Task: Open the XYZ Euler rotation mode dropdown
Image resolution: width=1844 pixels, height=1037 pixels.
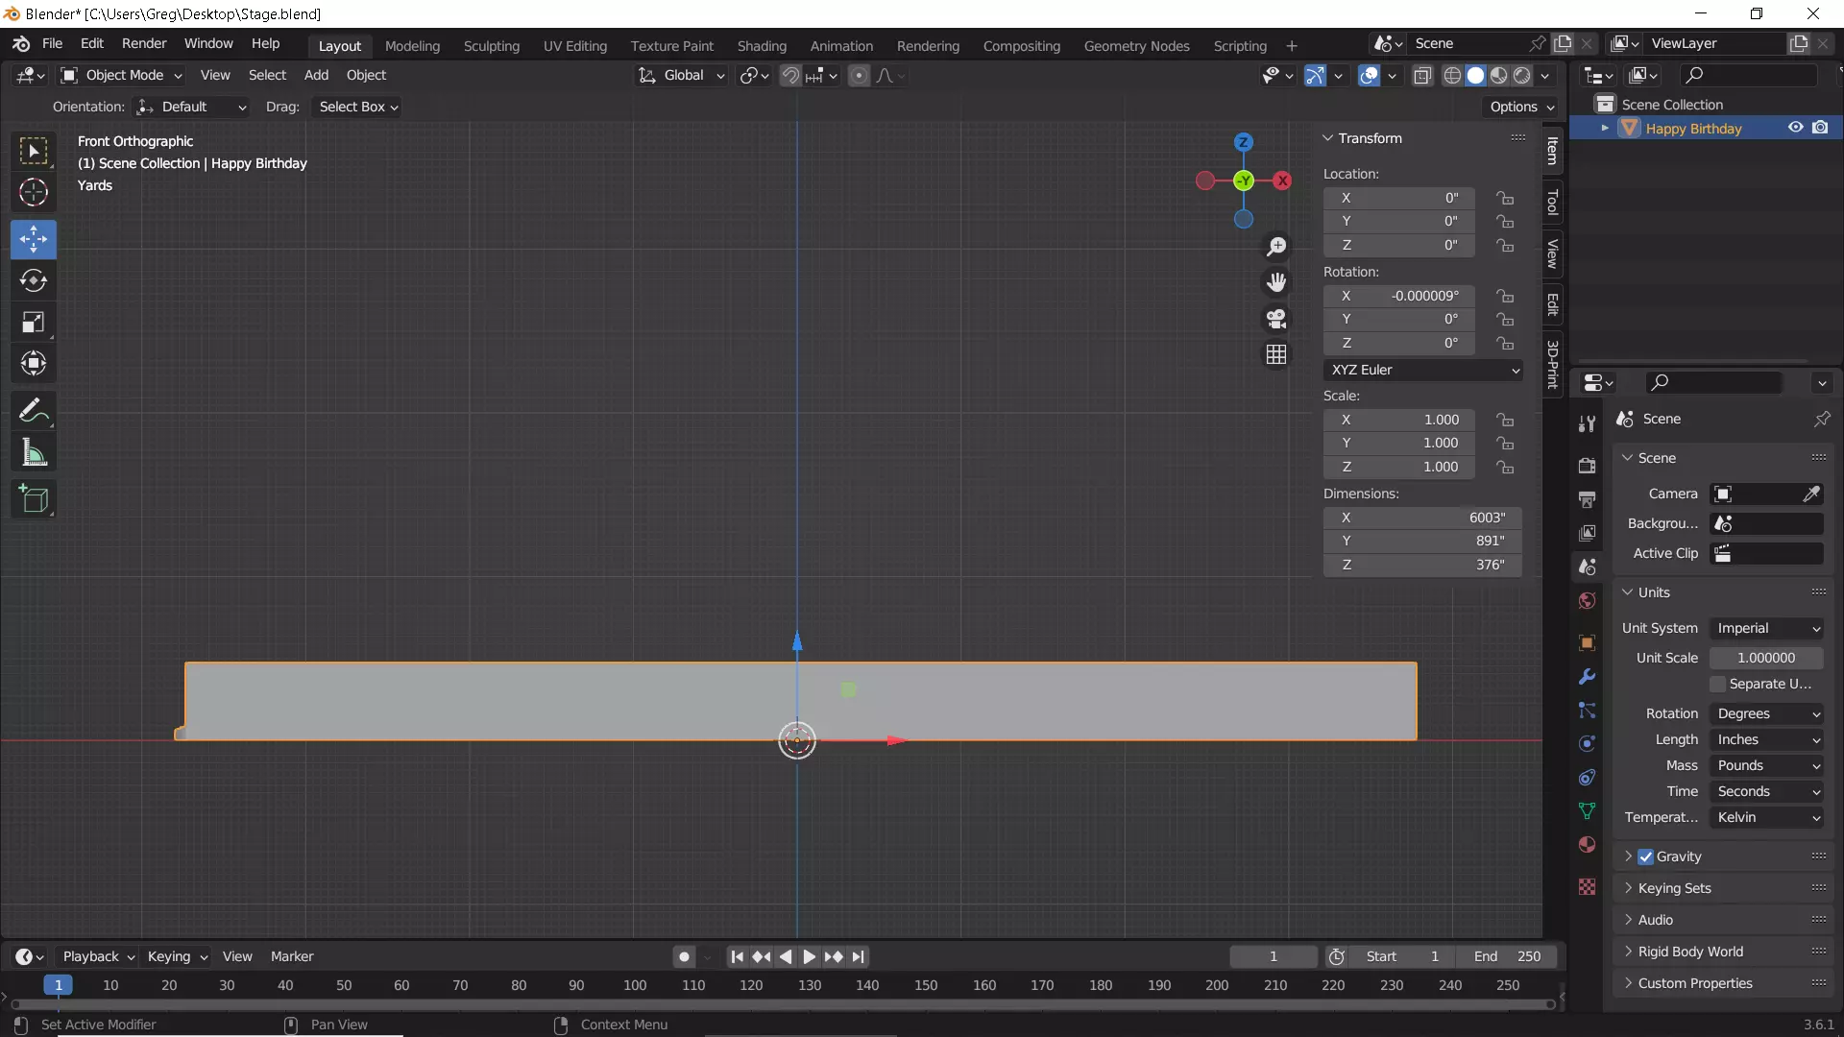Action: (1423, 370)
